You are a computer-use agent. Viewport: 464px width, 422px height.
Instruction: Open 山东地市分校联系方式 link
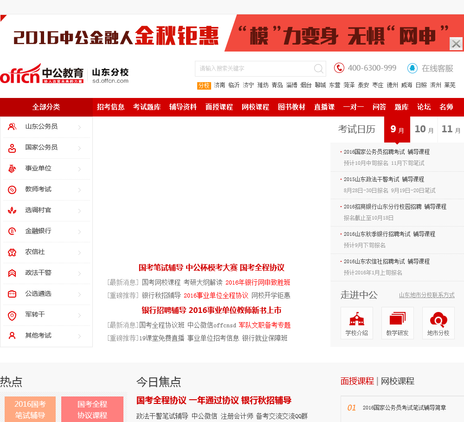427,295
